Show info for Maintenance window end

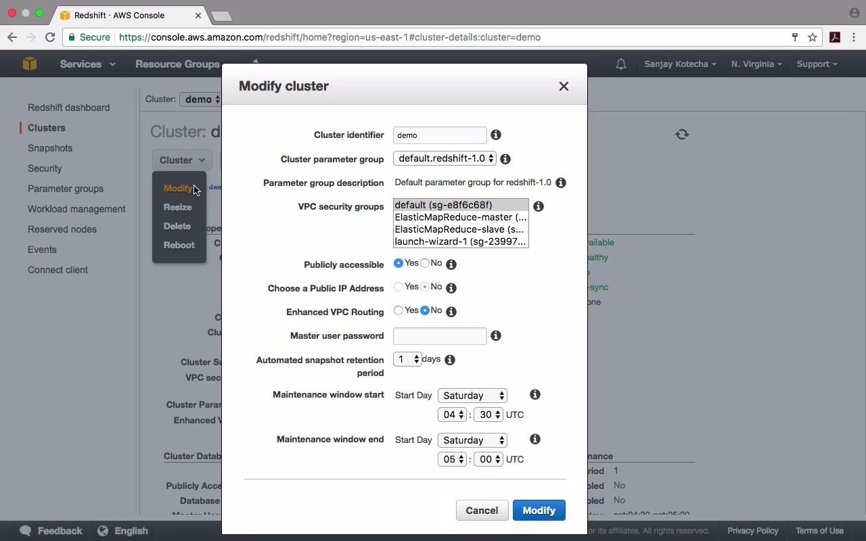535,439
